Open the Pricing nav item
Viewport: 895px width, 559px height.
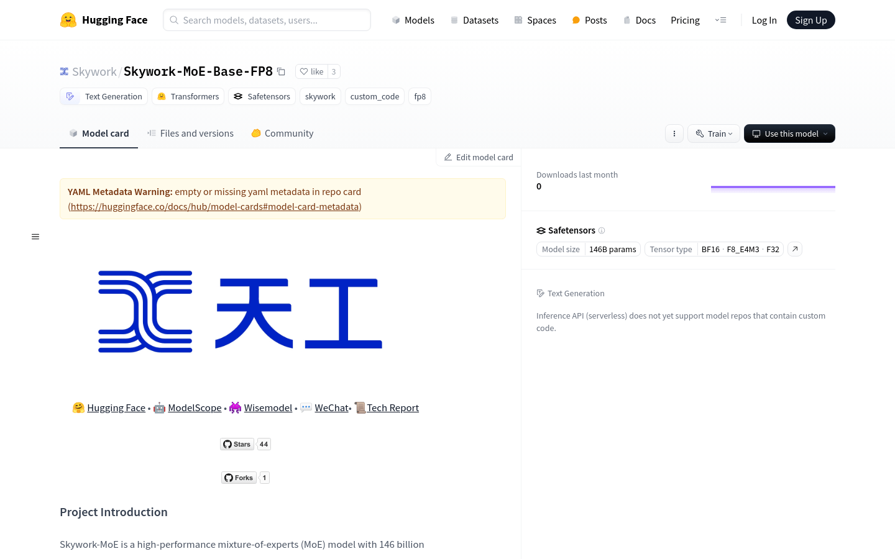pos(685,20)
